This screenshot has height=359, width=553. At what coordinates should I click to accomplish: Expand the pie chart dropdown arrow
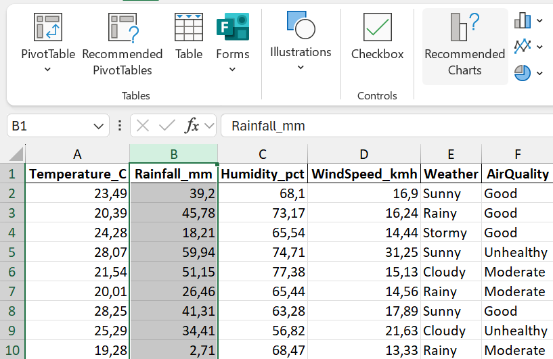539,73
